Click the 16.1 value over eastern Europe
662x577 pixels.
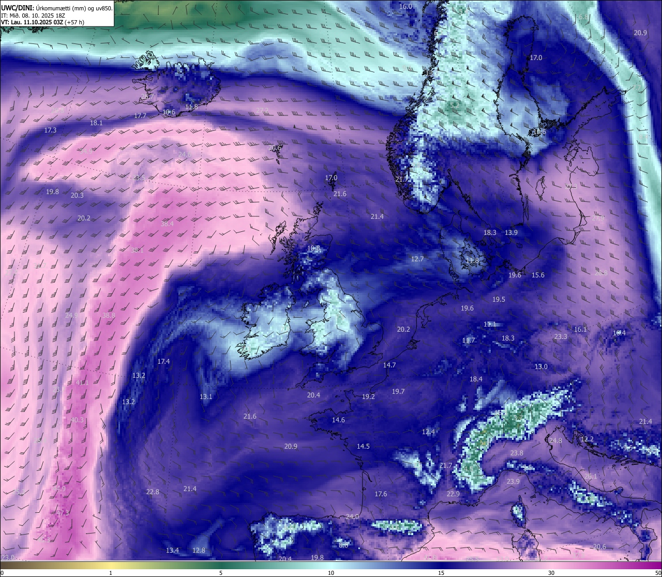pyautogui.click(x=580, y=329)
